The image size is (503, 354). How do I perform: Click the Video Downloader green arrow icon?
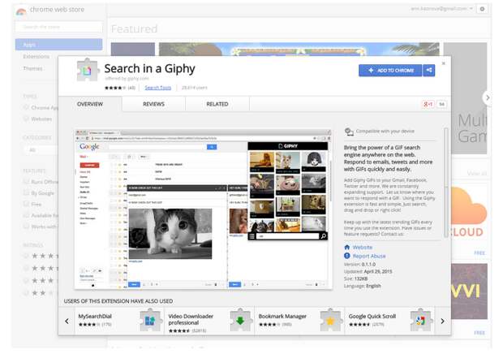[x=240, y=320]
